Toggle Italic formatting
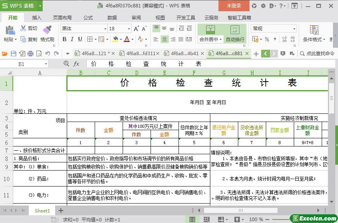Viewport: 338px width, 223px height. click(x=72, y=39)
